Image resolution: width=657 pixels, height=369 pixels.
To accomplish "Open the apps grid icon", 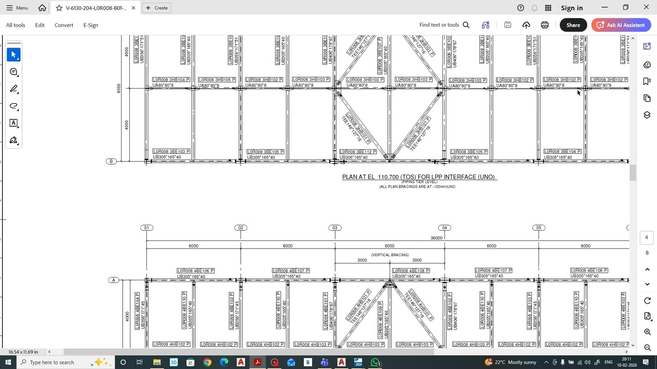I will (x=548, y=8).
